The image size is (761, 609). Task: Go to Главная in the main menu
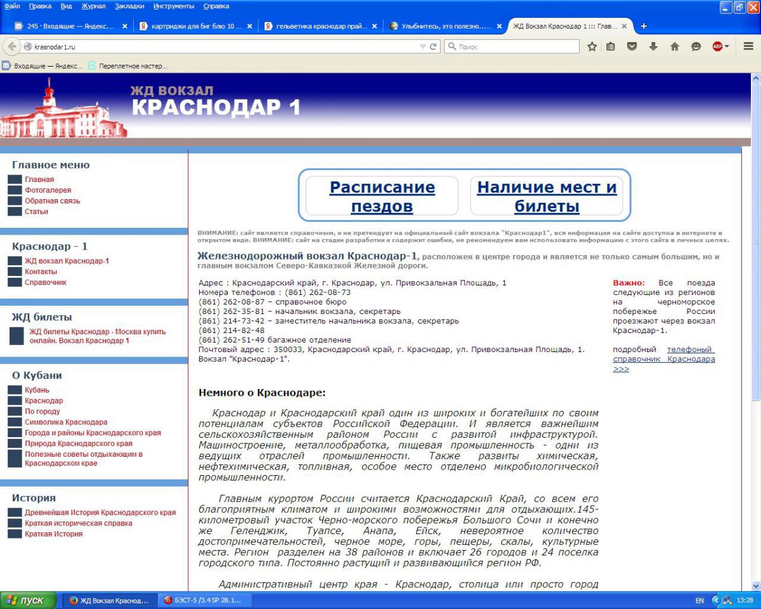(x=39, y=180)
